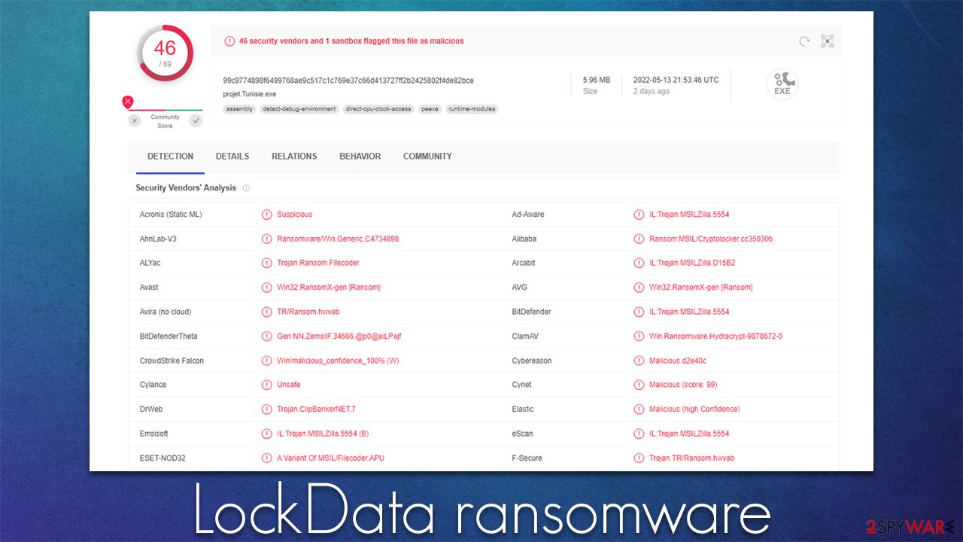The width and height of the screenshot is (963, 542).
Task: Click alert icon beside Malicious (high Confidence)
Action: pyautogui.click(x=639, y=409)
